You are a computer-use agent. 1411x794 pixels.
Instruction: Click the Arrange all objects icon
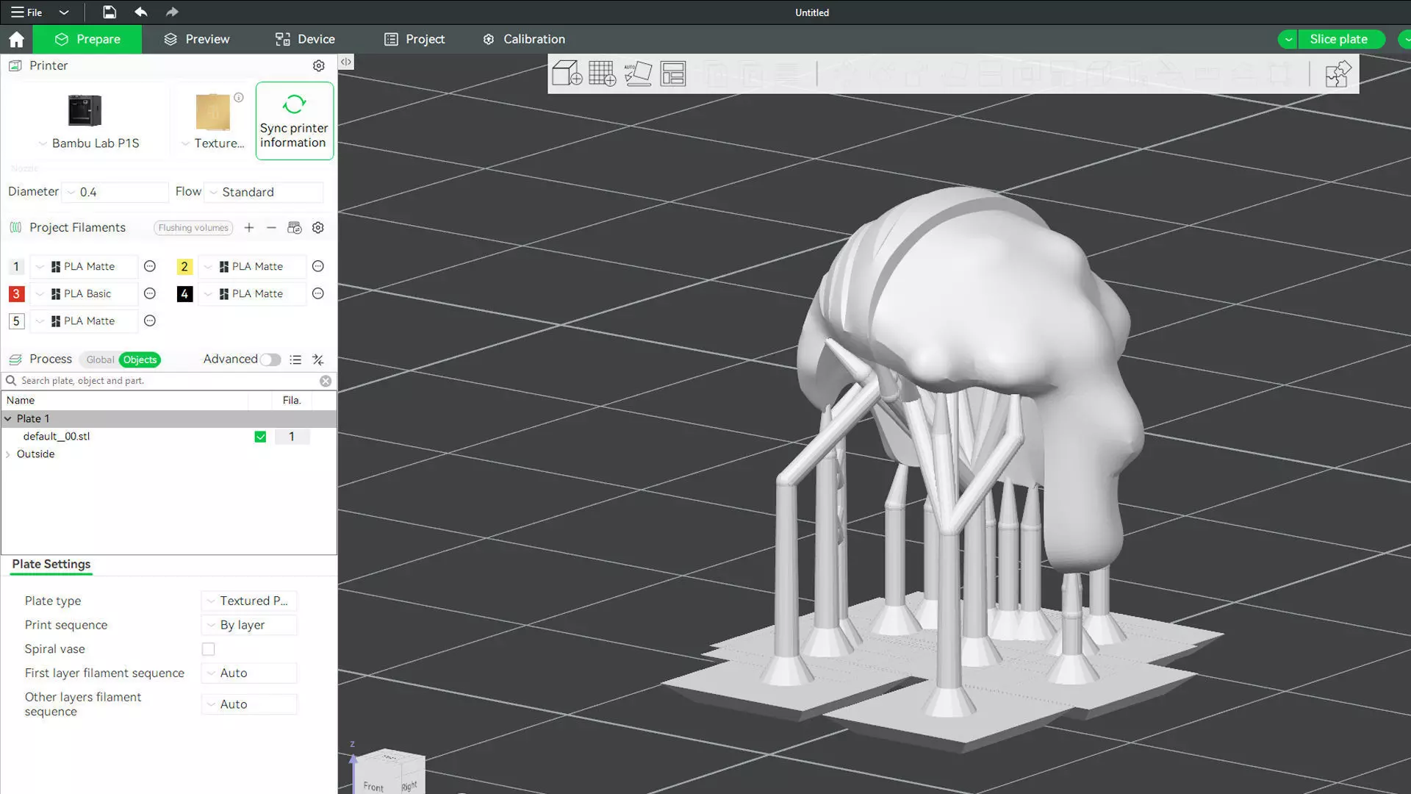672,74
